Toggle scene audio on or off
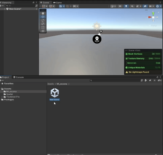The width and height of the screenshot is (163, 155). click(x=132, y=6)
